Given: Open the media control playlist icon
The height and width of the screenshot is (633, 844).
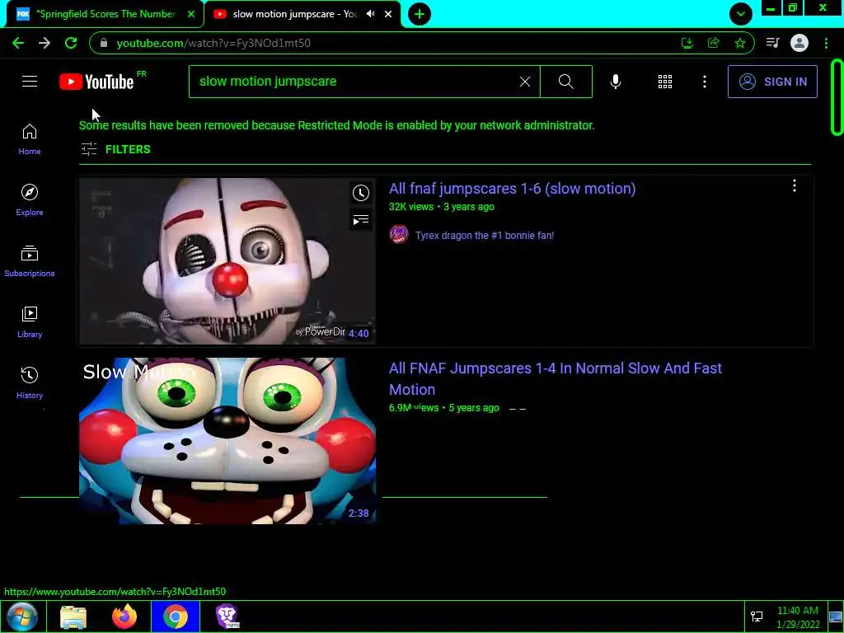Looking at the screenshot, I should click(772, 43).
